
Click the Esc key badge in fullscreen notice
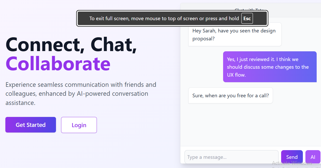pos(247,18)
